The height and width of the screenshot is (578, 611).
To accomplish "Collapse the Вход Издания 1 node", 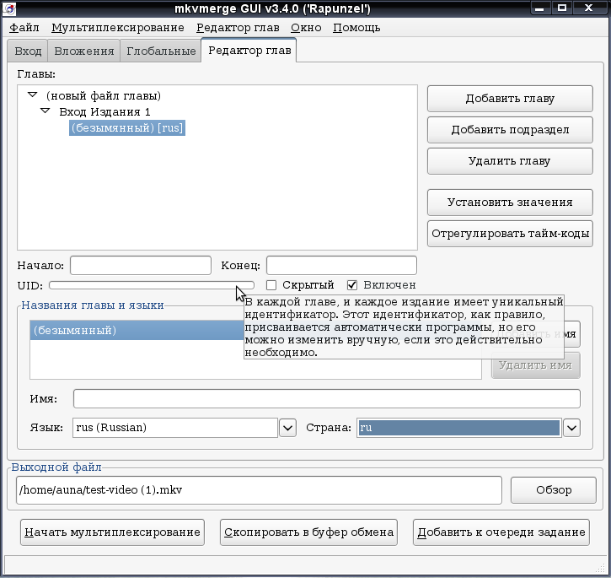I will tap(46, 111).
